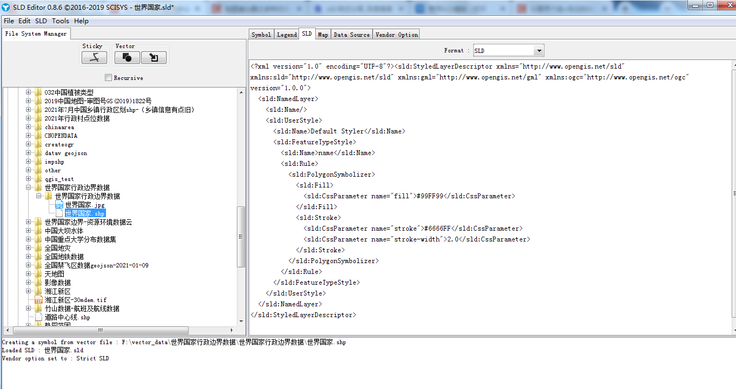Image resolution: width=736 pixels, height=389 pixels.
Task: Switch to the Legend tab
Action: pyautogui.click(x=287, y=35)
